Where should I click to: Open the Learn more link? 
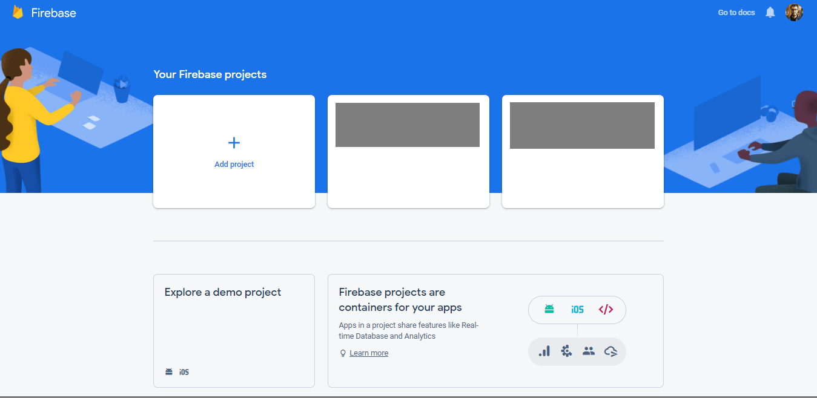pos(369,353)
